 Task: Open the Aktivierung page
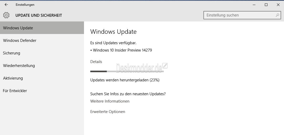pos(42,78)
